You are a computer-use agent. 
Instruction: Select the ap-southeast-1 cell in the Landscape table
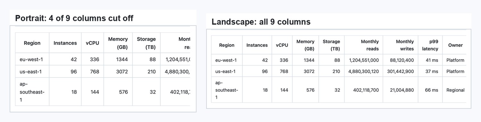[x=227, y=90]
